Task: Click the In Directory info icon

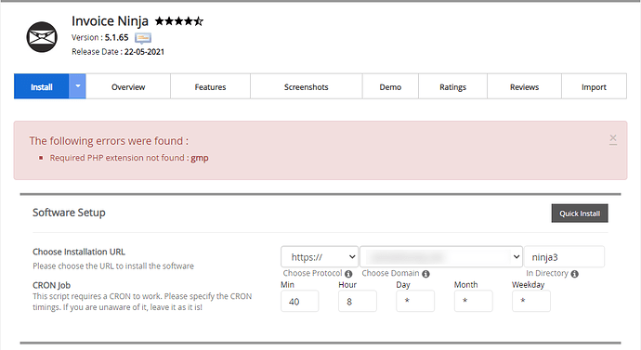Action: tap(574, 274)
